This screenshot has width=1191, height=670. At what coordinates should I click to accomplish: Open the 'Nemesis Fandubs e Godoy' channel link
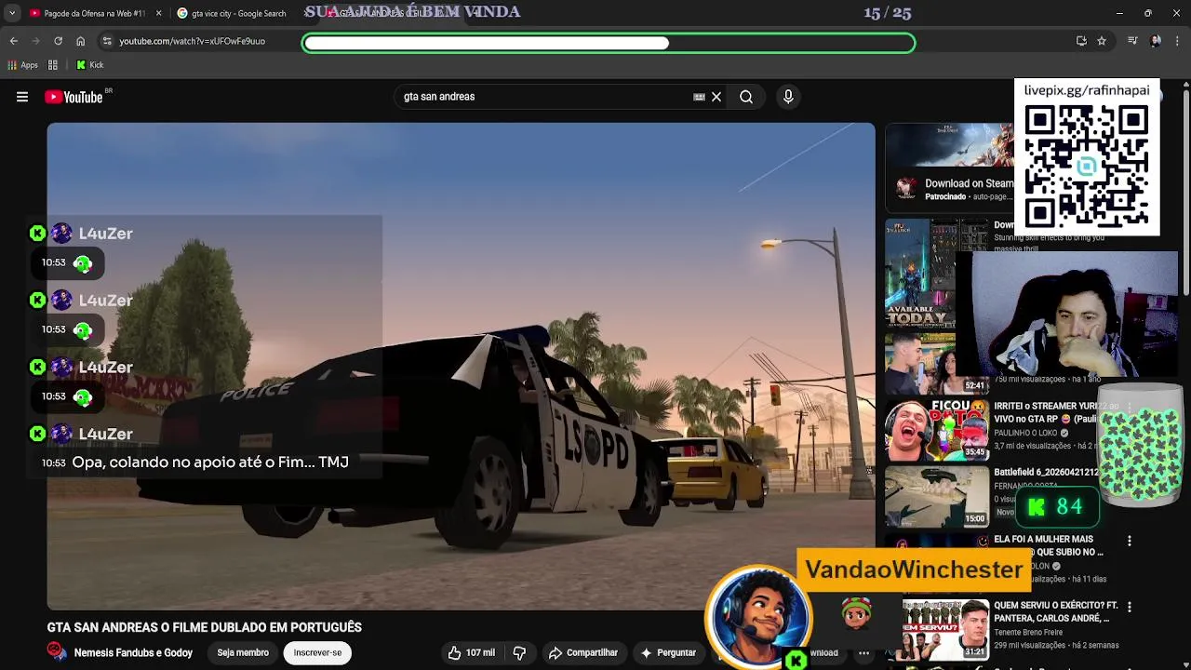133,653
